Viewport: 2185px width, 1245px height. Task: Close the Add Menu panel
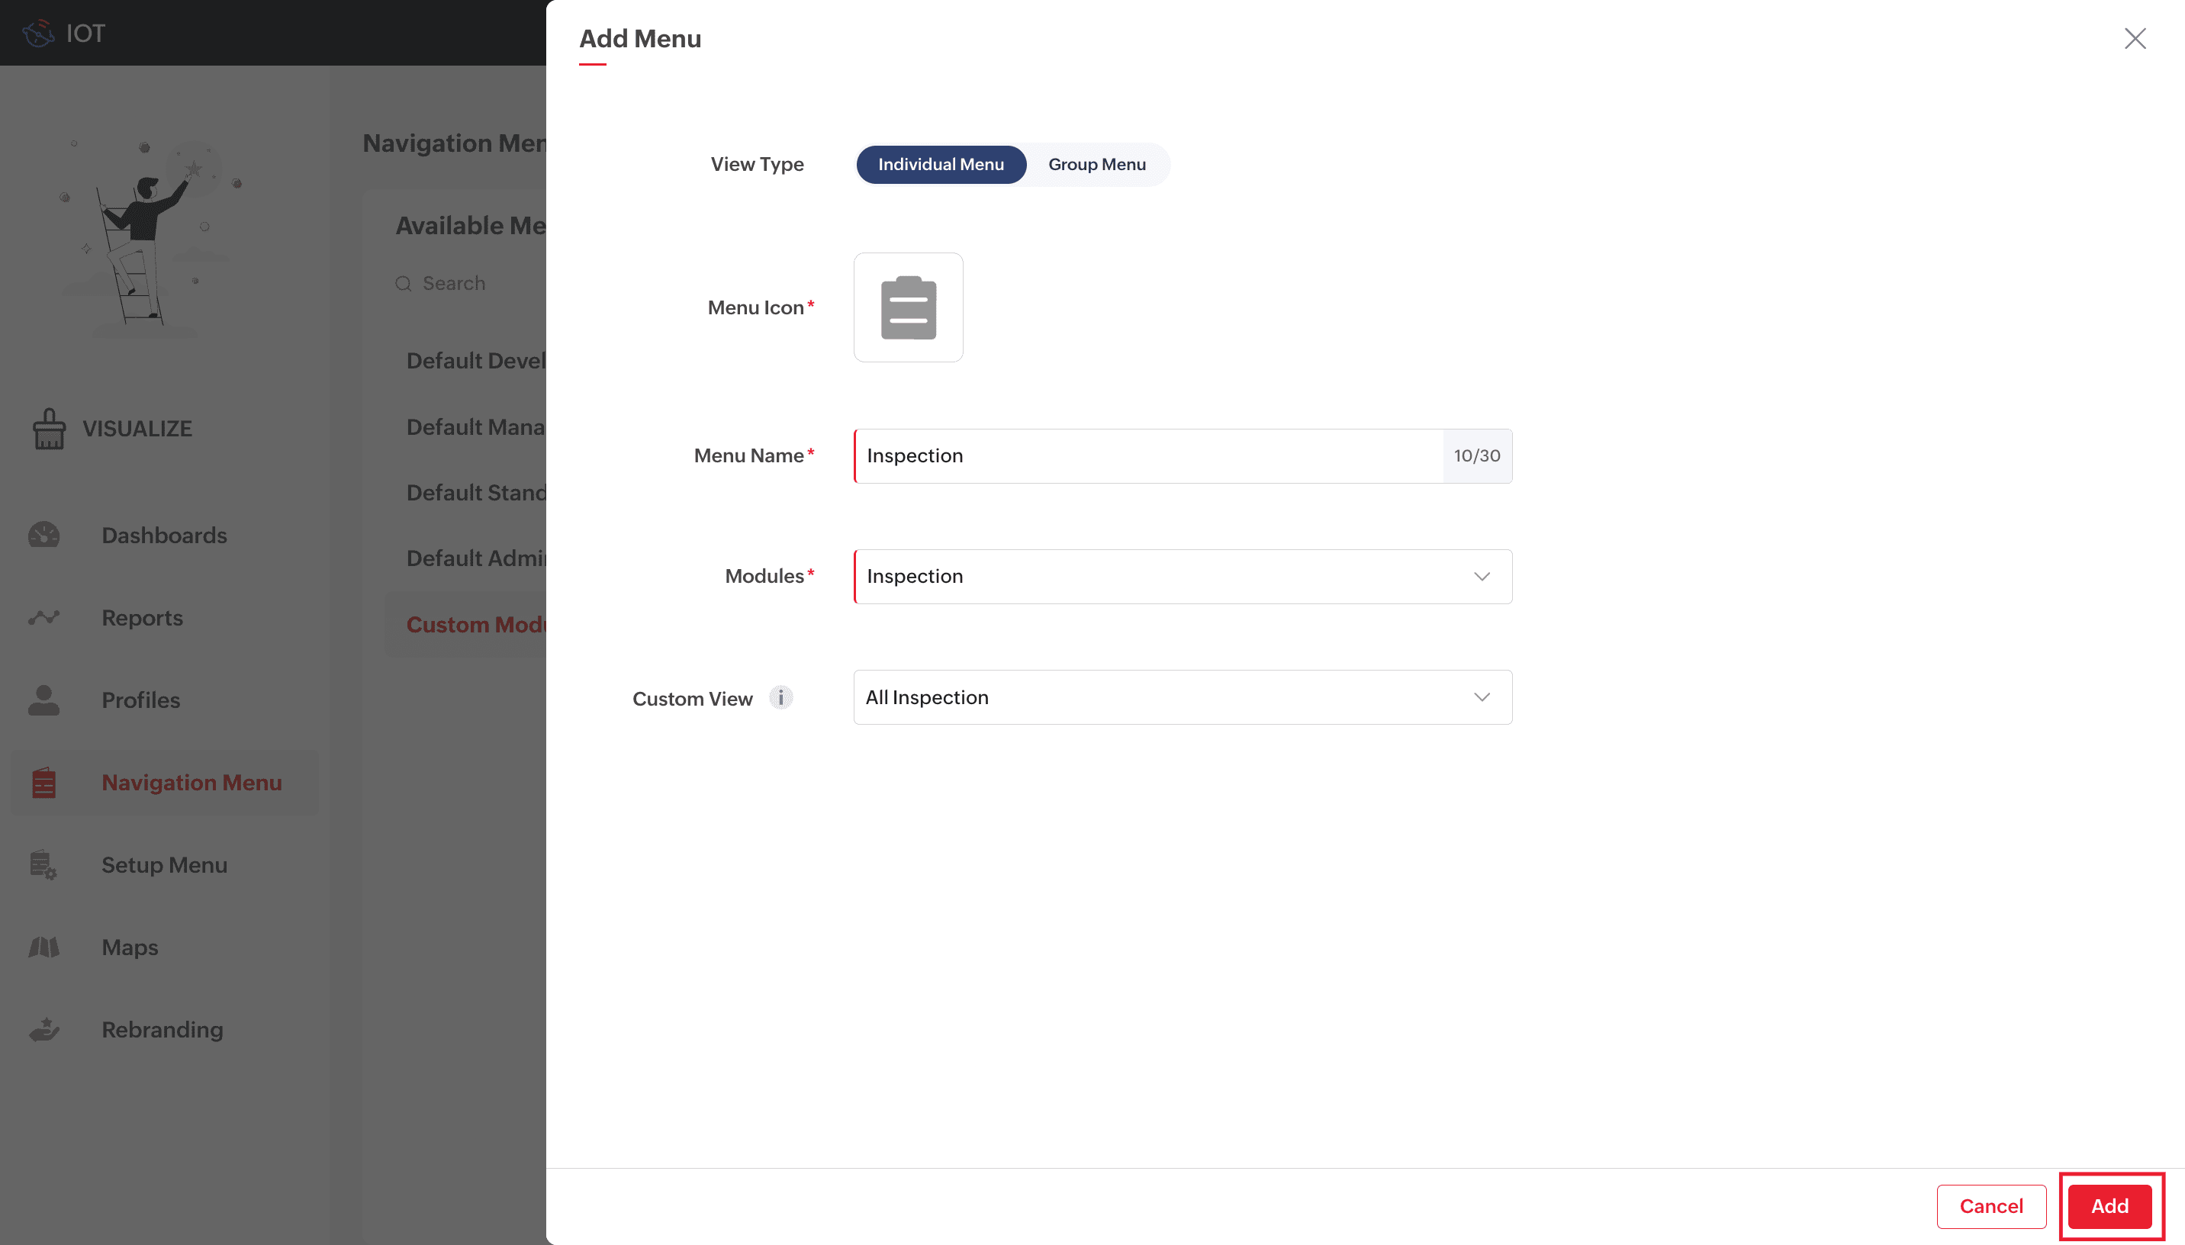click(2135, 38)
